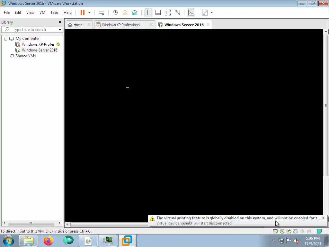Select Shared VMs in the library
The image size is (329, 247).
26,56
